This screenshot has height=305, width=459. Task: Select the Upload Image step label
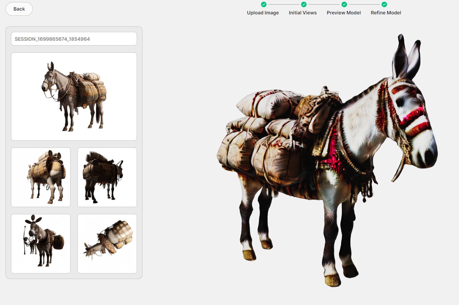tap(263, 13)
